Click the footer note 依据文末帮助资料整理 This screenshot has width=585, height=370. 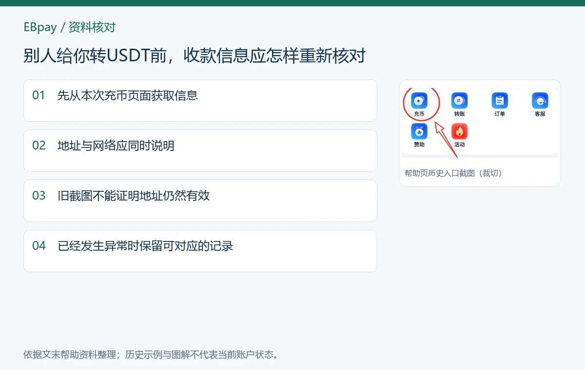pos(151,354)
